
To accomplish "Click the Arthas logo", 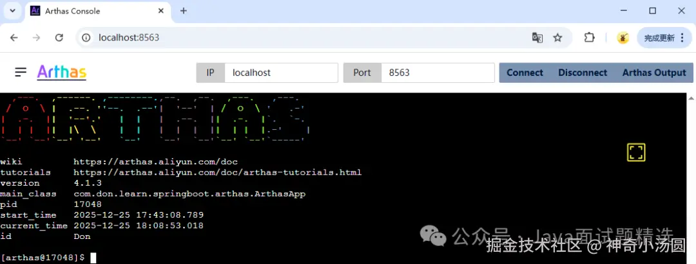I will (x=62, y=72).
